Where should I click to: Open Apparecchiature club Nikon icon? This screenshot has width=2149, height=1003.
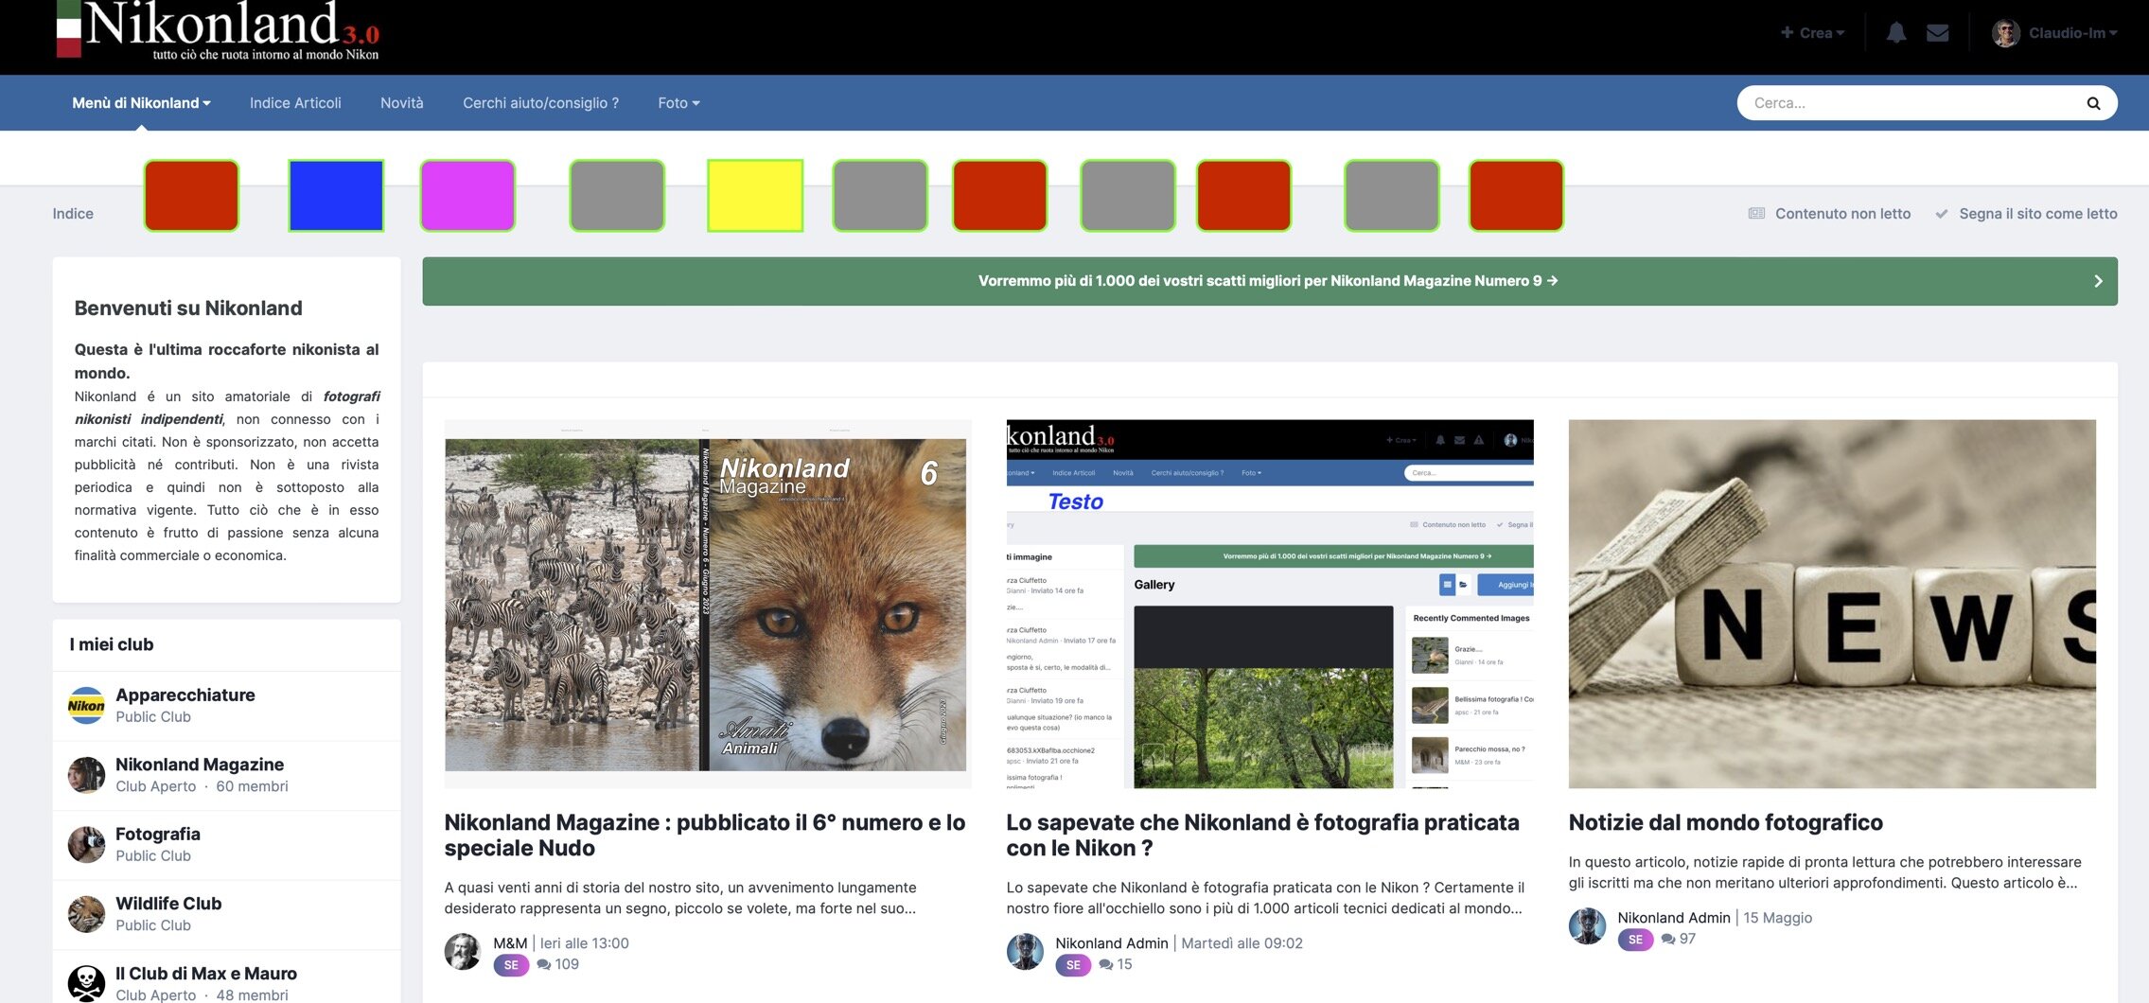(86, 706)
